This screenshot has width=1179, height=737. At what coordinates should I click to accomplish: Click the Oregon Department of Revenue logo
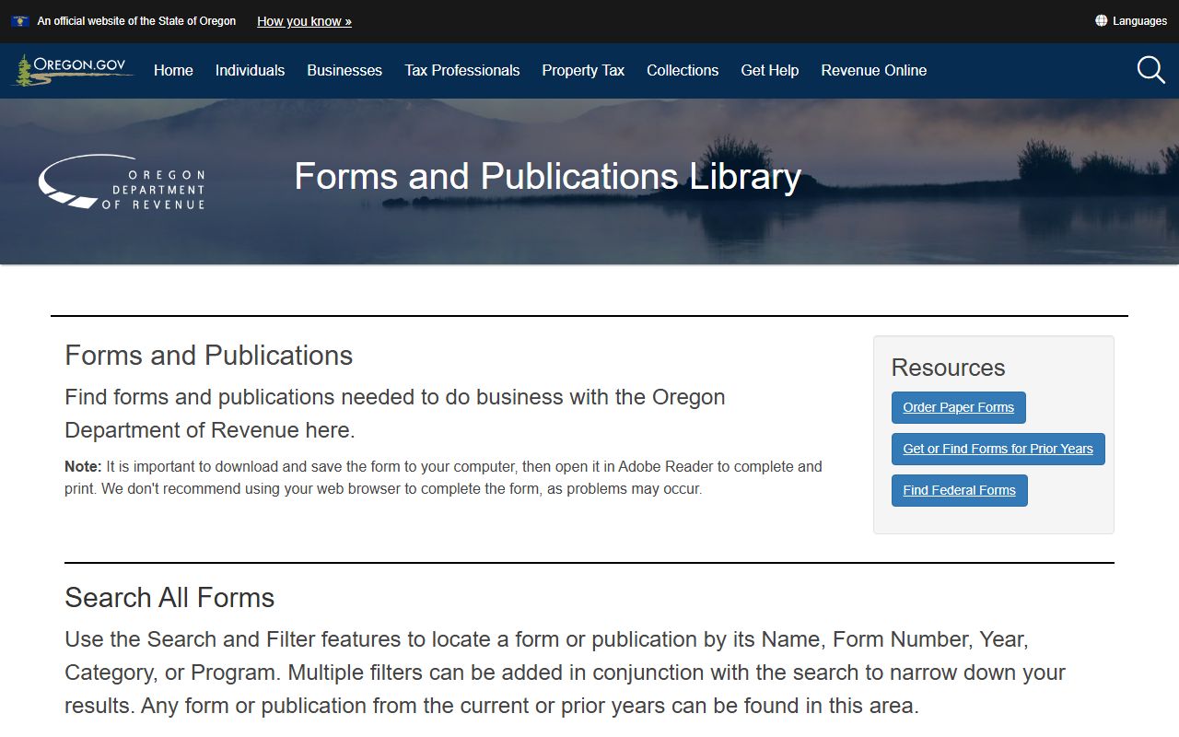pyautogui.click(x=122, y=181)
